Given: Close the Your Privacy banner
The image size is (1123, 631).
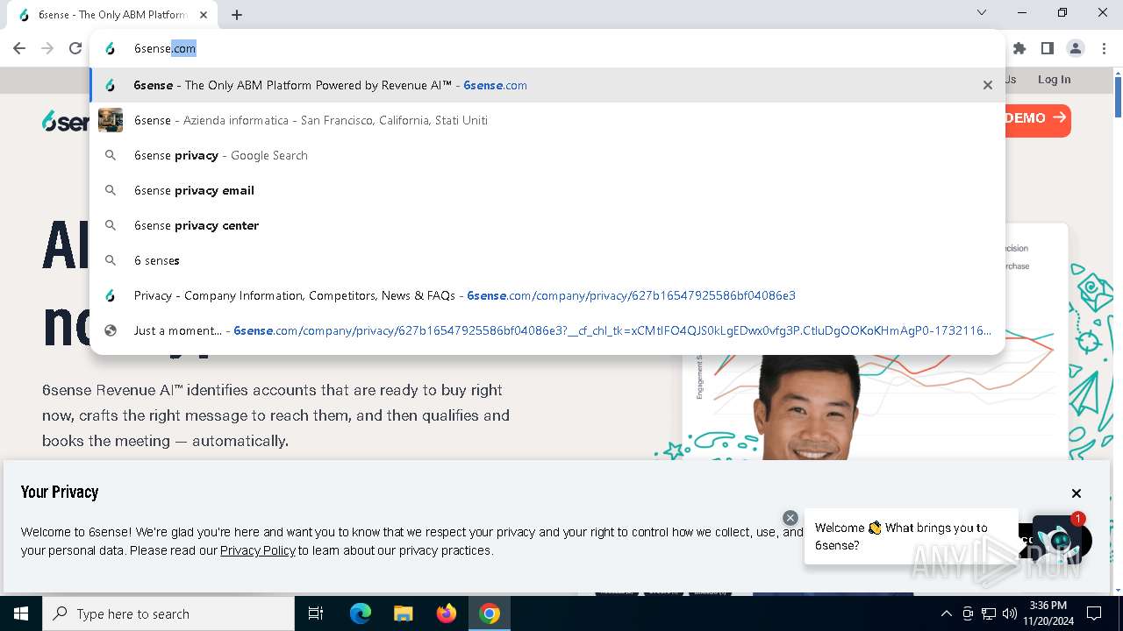Looking at the screenshot, I should [1077, 493].
